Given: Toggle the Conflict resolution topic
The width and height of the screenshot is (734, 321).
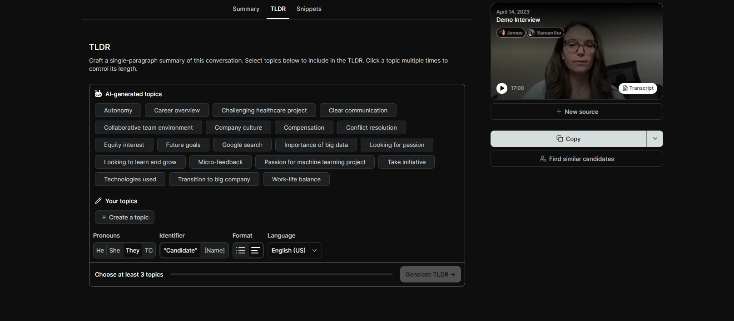Looking at the screenshot, I should pos(371,127).
